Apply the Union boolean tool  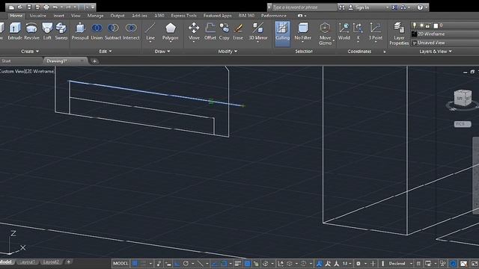97,31
